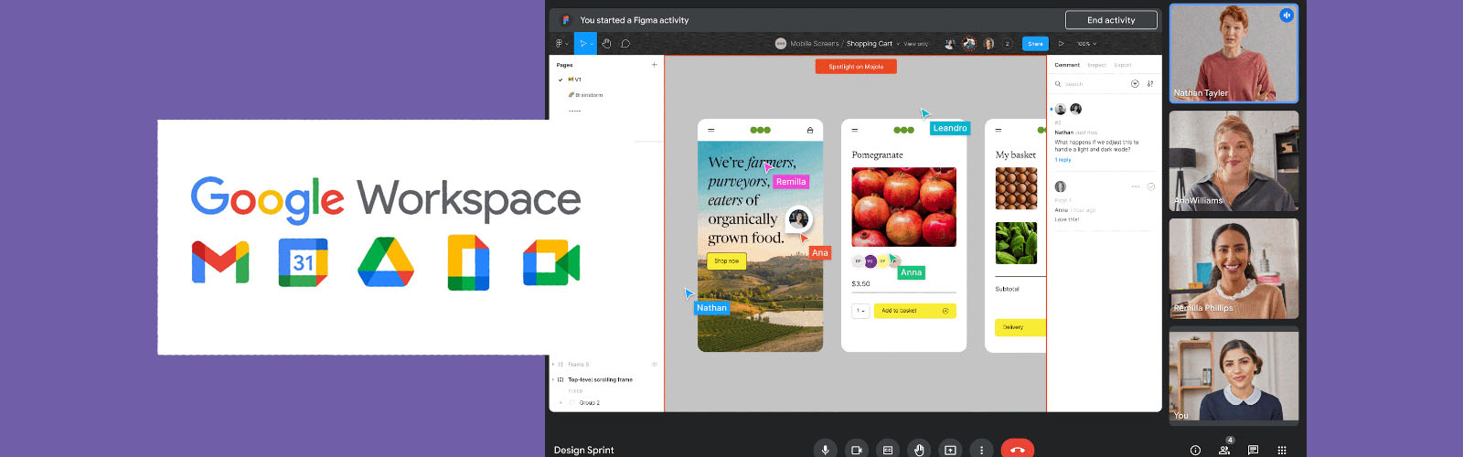The width and height of the screenshot is (1463, 457).
Task: Switch to the Inspect tab
Action: pos(1097,65)
